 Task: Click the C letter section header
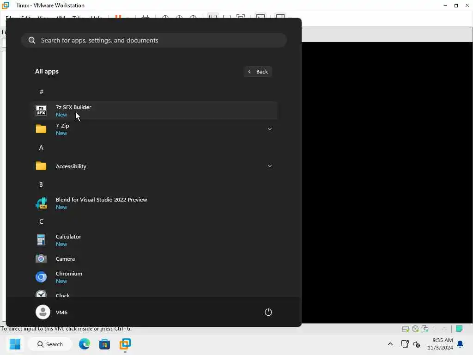point(41,221)
